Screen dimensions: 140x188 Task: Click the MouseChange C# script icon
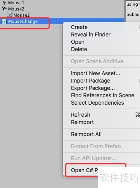tap(4, 21)
